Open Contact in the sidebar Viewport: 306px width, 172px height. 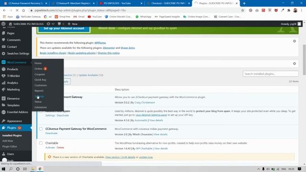11,47
